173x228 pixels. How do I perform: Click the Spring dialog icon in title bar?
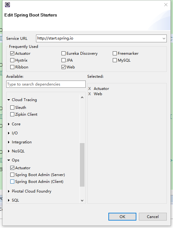(7, 5)
